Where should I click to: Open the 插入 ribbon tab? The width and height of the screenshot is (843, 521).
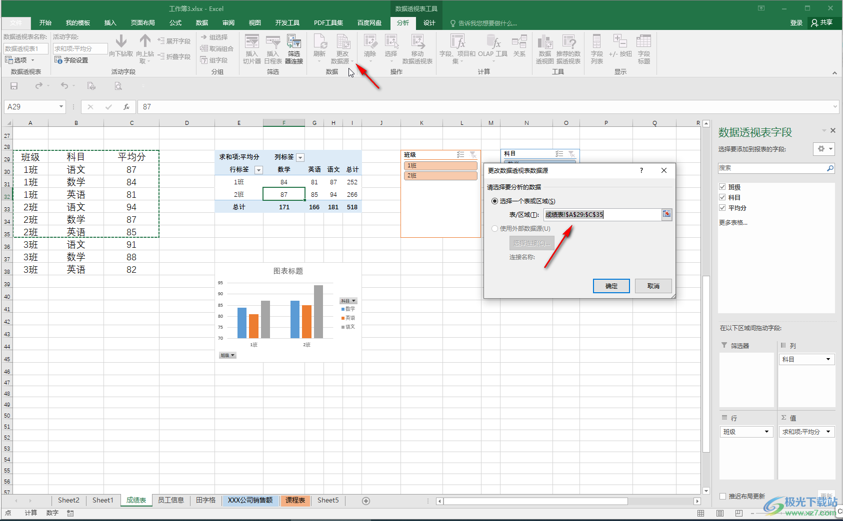[x=110, y=23]
